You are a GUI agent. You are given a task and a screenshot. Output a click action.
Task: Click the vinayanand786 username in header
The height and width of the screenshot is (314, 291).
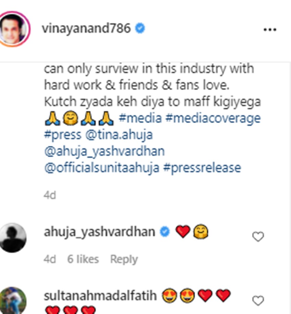pyautogui.click(x=86, y=28)
